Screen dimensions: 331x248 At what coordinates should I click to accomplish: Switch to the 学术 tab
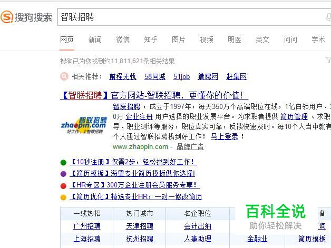318,39
